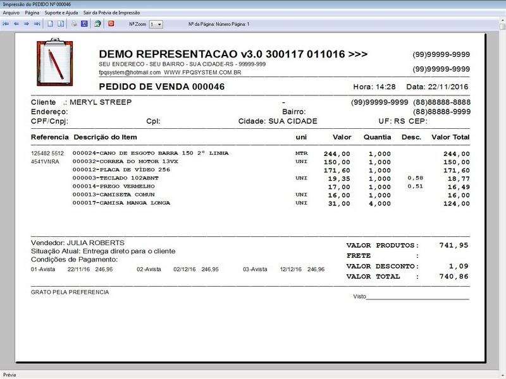Click the red exit preview icon

(111, 23)
